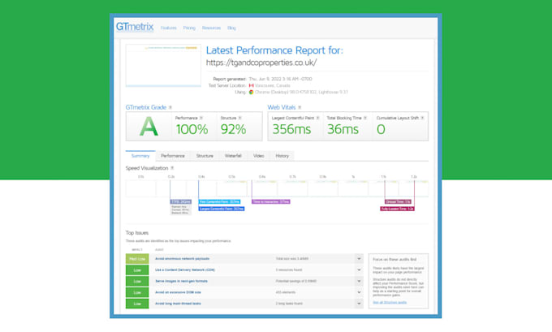Screen dimensions: 552x332
Task: Click the Canada flag icon
Action: click(252, 85)
